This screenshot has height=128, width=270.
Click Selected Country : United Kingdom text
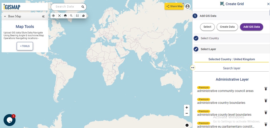tap(232, 59)
